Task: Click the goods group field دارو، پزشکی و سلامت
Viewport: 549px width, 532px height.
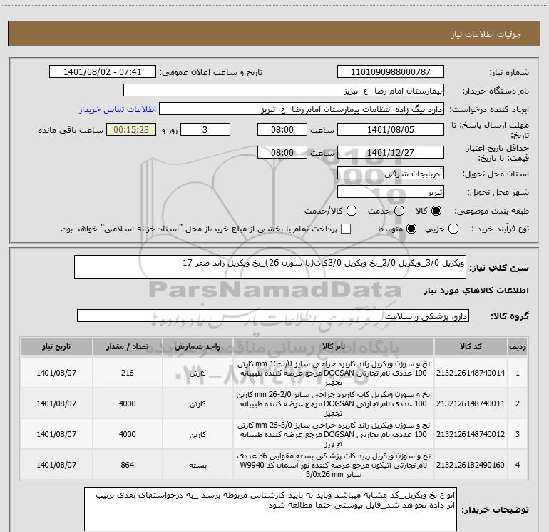Action: point(273,316)
